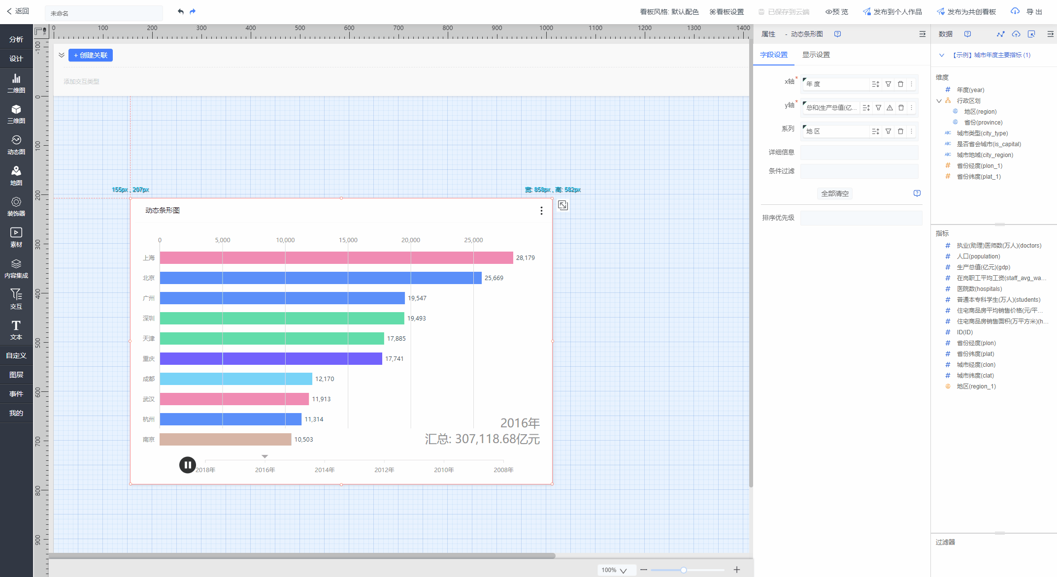1057x577 pixels.
Task: Pause the dynamic bar chart animation
Action: coord(187,465)
